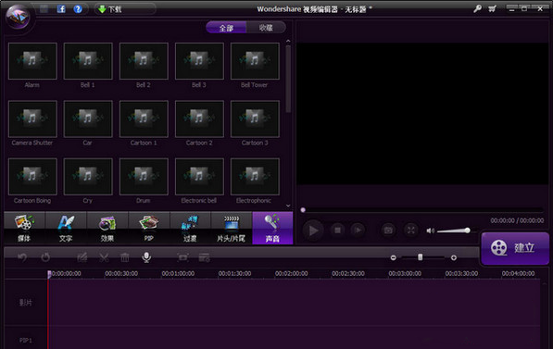Open the PIP tab

pos(149,228)
